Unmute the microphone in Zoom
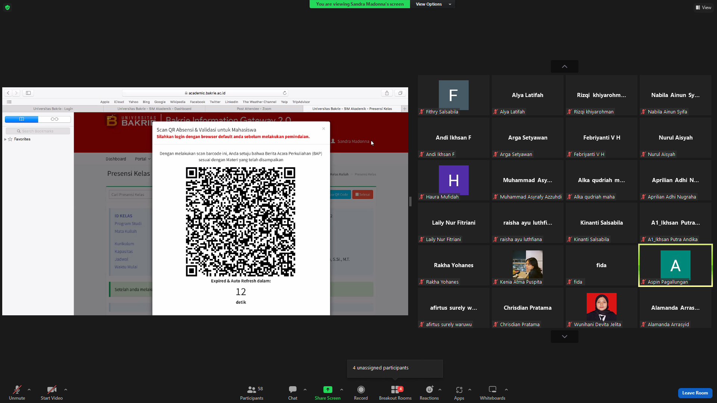717x403 pixels. pos(17,393)
